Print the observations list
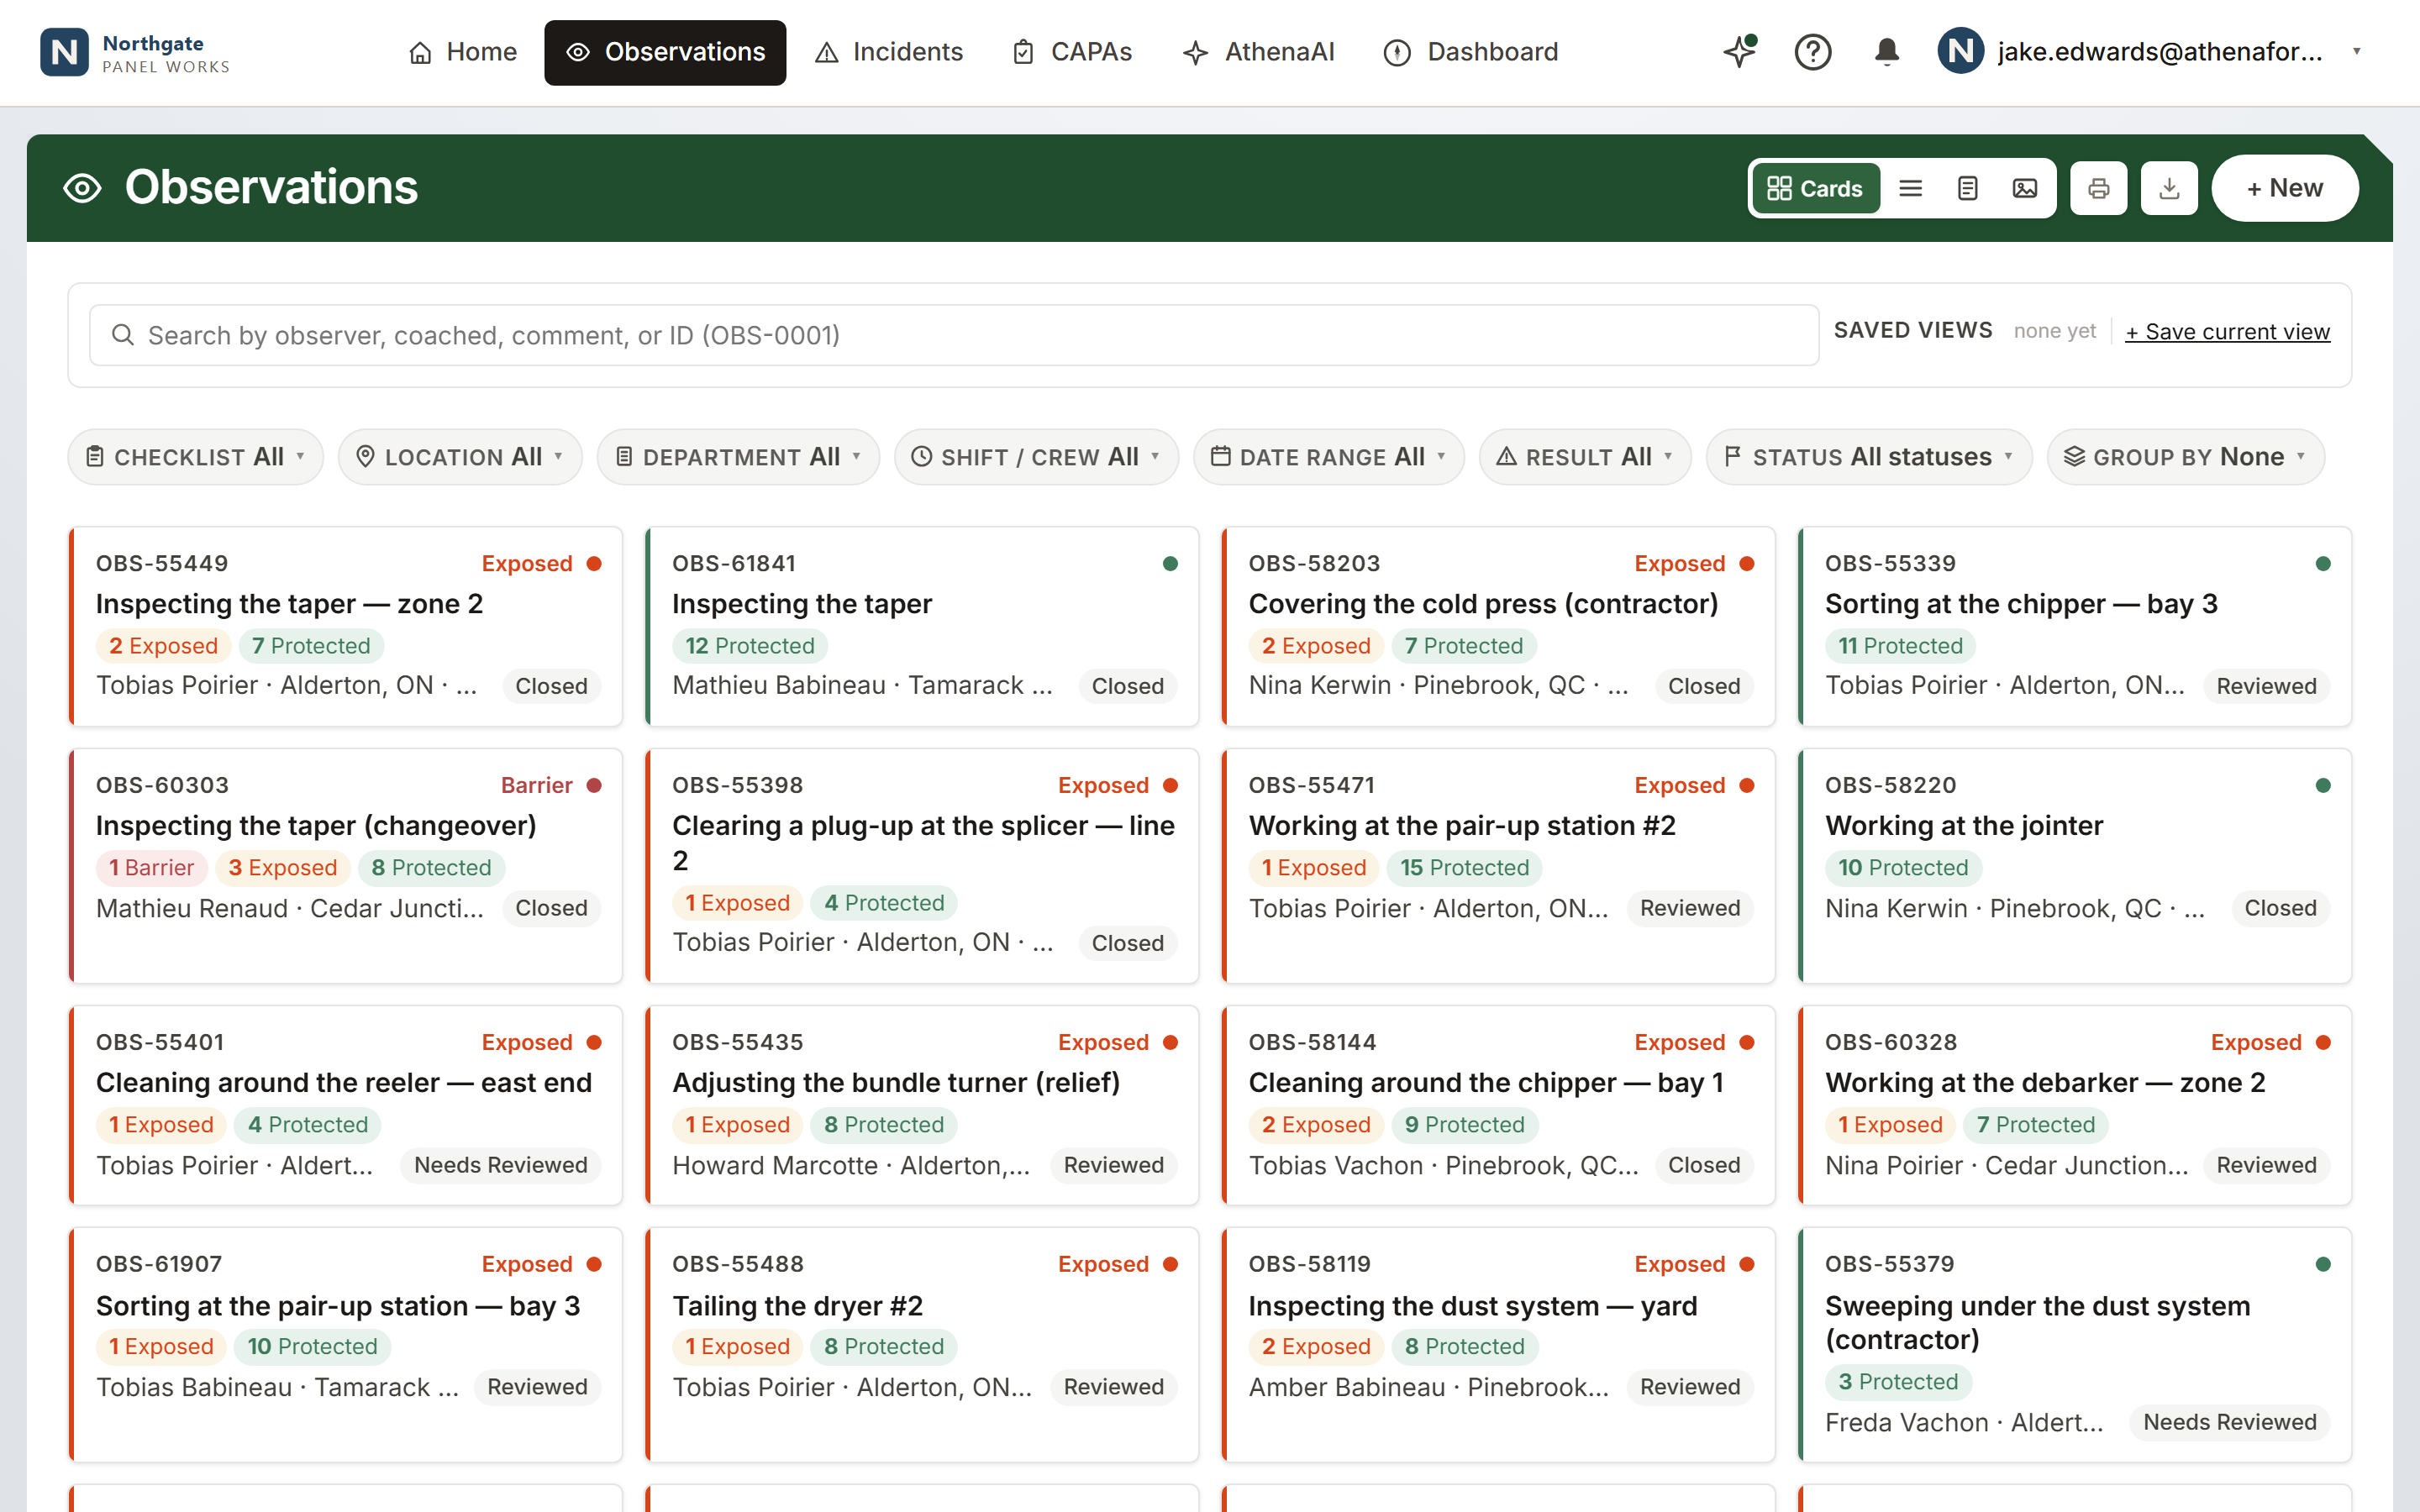The image size is (2420, 1512). tap(2098, 188)
